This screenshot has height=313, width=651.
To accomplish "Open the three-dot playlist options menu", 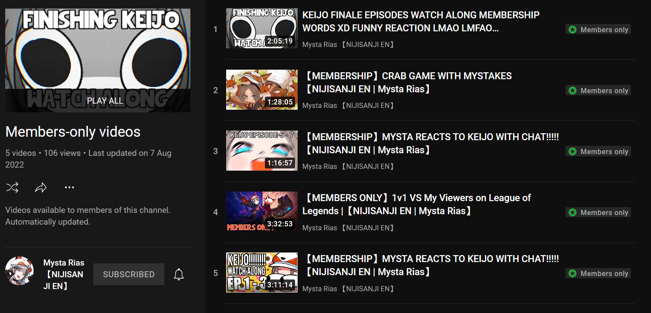I will [x=69, y=188].
